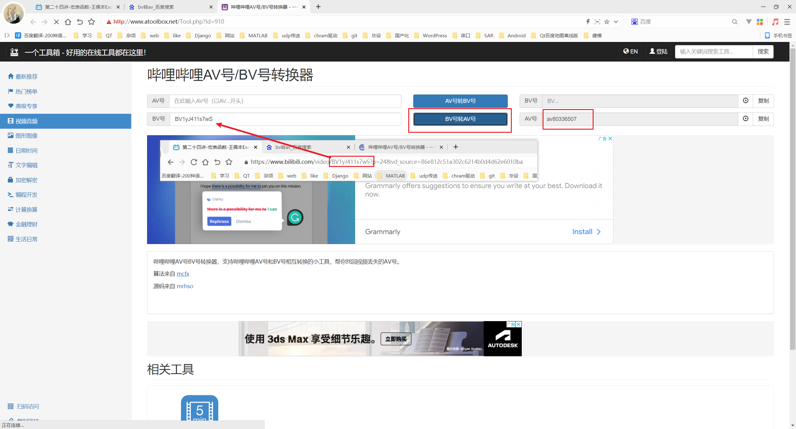Click the play icon next to av80336507
This screenshot has width=796, height=429.
pos(746,119)
